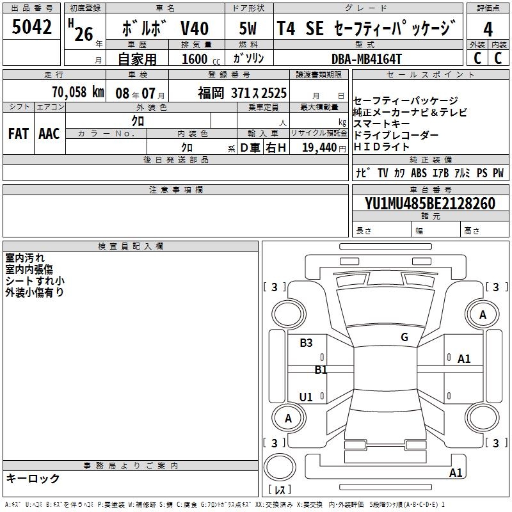Screen dimensions: 512x512
Task: Click the sales point ドライブレコーダー
Action: 396,135
